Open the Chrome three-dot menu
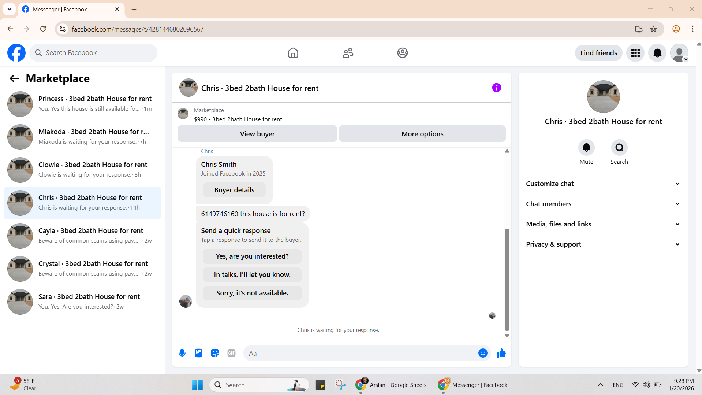702x395 pixels. coord(692,29)
